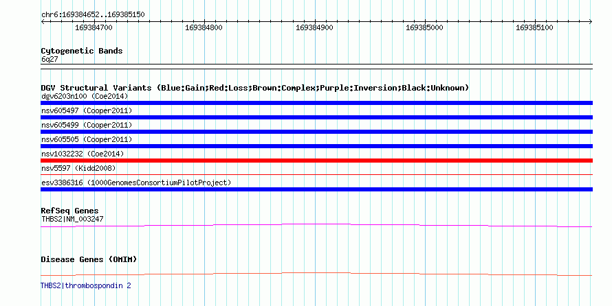Select the DGV Structural Variants track heading
This screenshot has width=612, height=306.
tap(255, 88)
